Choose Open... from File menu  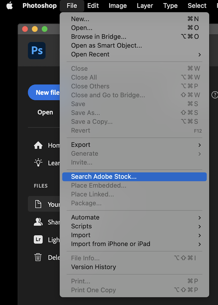tap(134, 28)
